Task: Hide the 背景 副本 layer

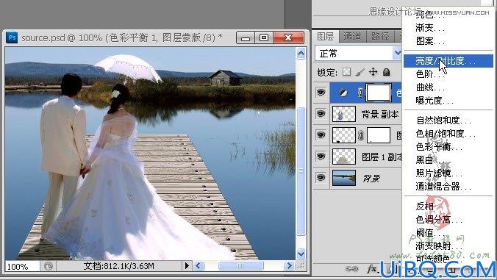Action: click(321, 114)
